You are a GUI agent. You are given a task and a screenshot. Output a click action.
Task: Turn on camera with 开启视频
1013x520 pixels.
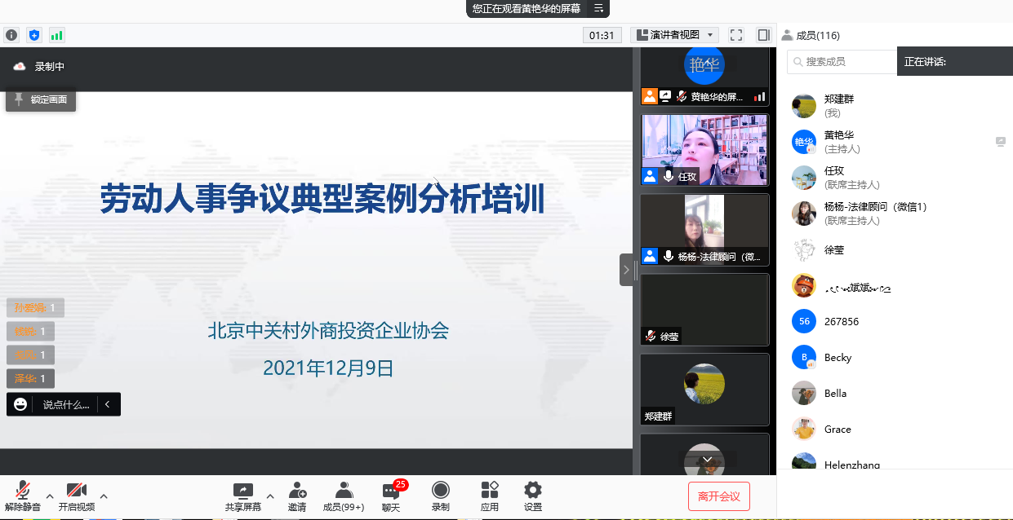(77, 496)
